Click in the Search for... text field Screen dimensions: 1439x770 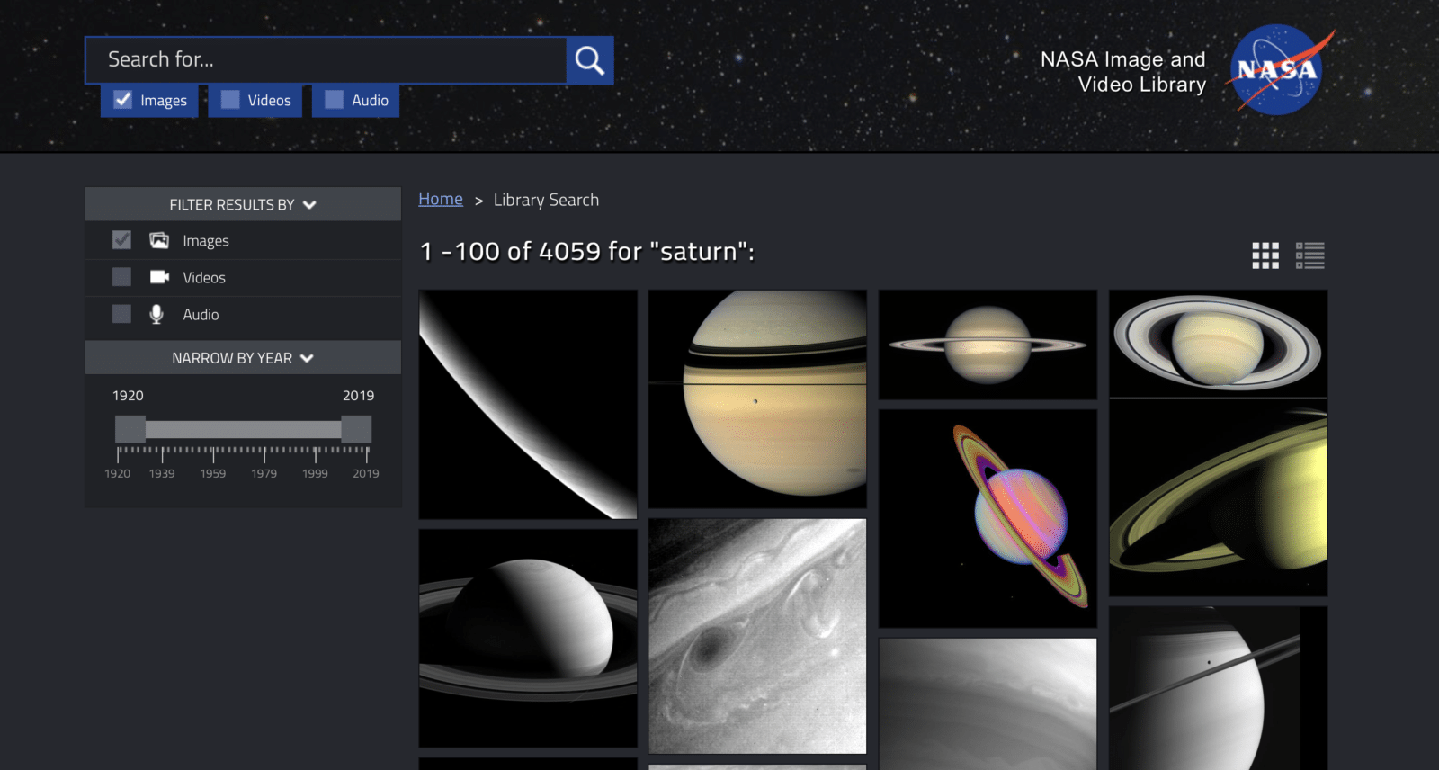point(326,60)
